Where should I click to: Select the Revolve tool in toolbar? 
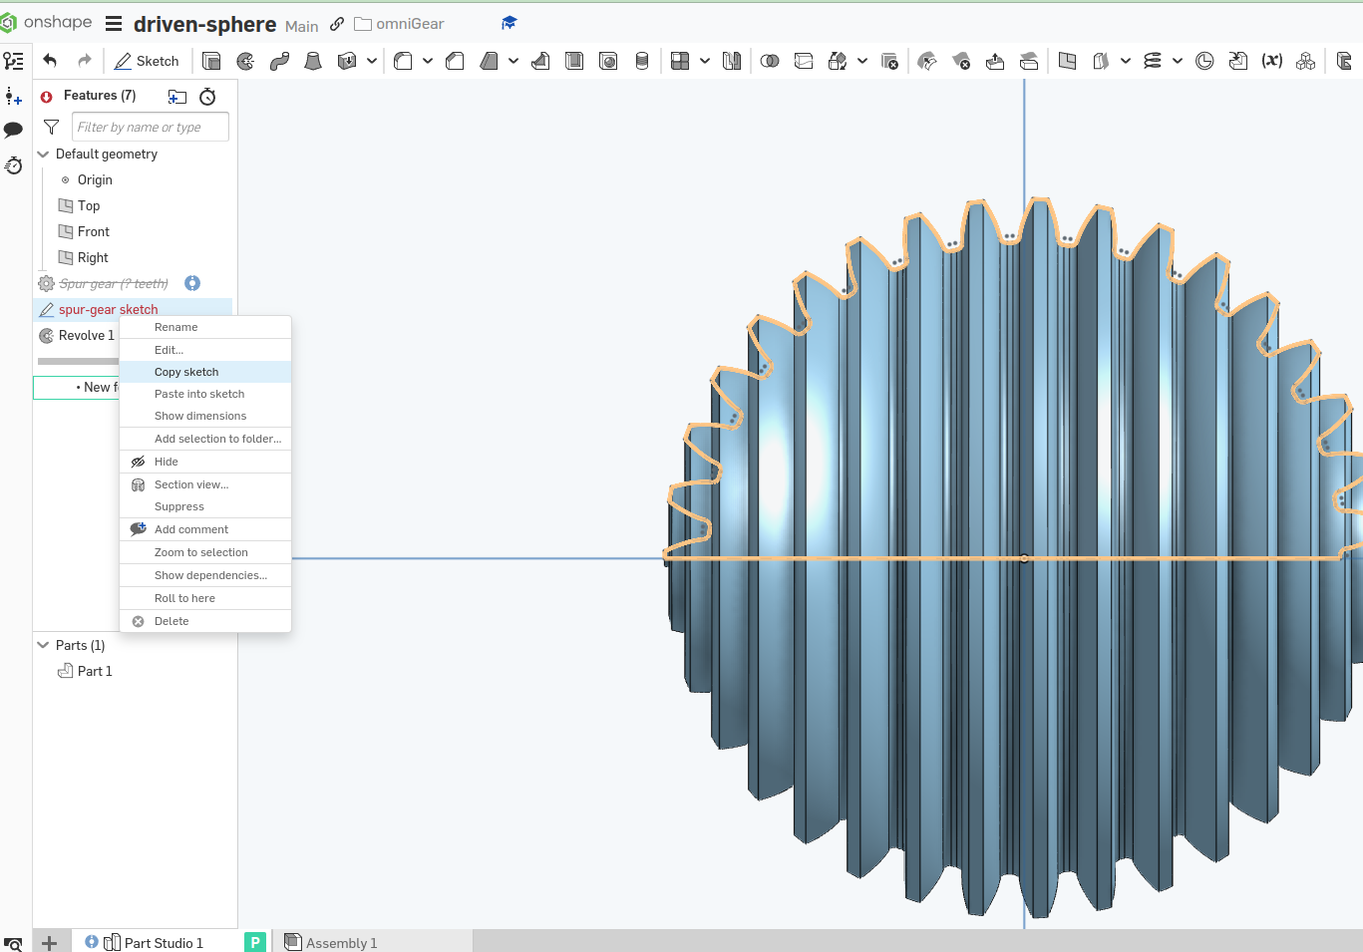(x=245, y=61)
